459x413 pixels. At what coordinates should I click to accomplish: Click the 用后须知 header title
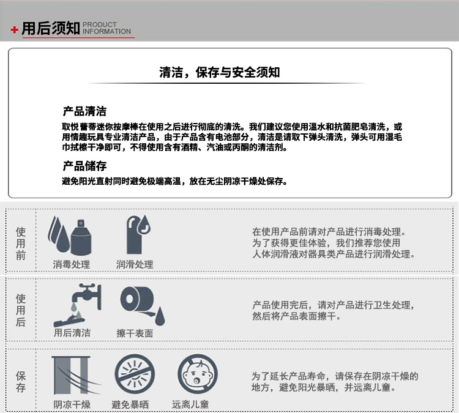pyautogui.click(x=51, y=29)
